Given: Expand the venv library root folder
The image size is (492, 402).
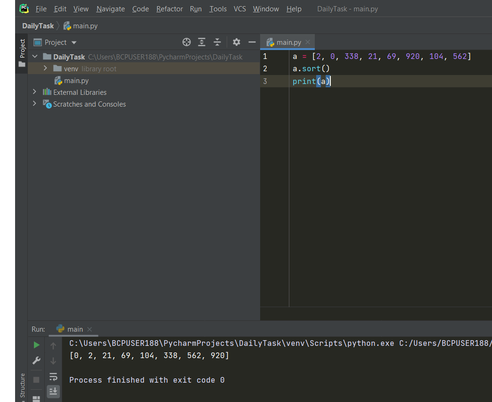Looking at the screenshot, I should click(45, 68).
